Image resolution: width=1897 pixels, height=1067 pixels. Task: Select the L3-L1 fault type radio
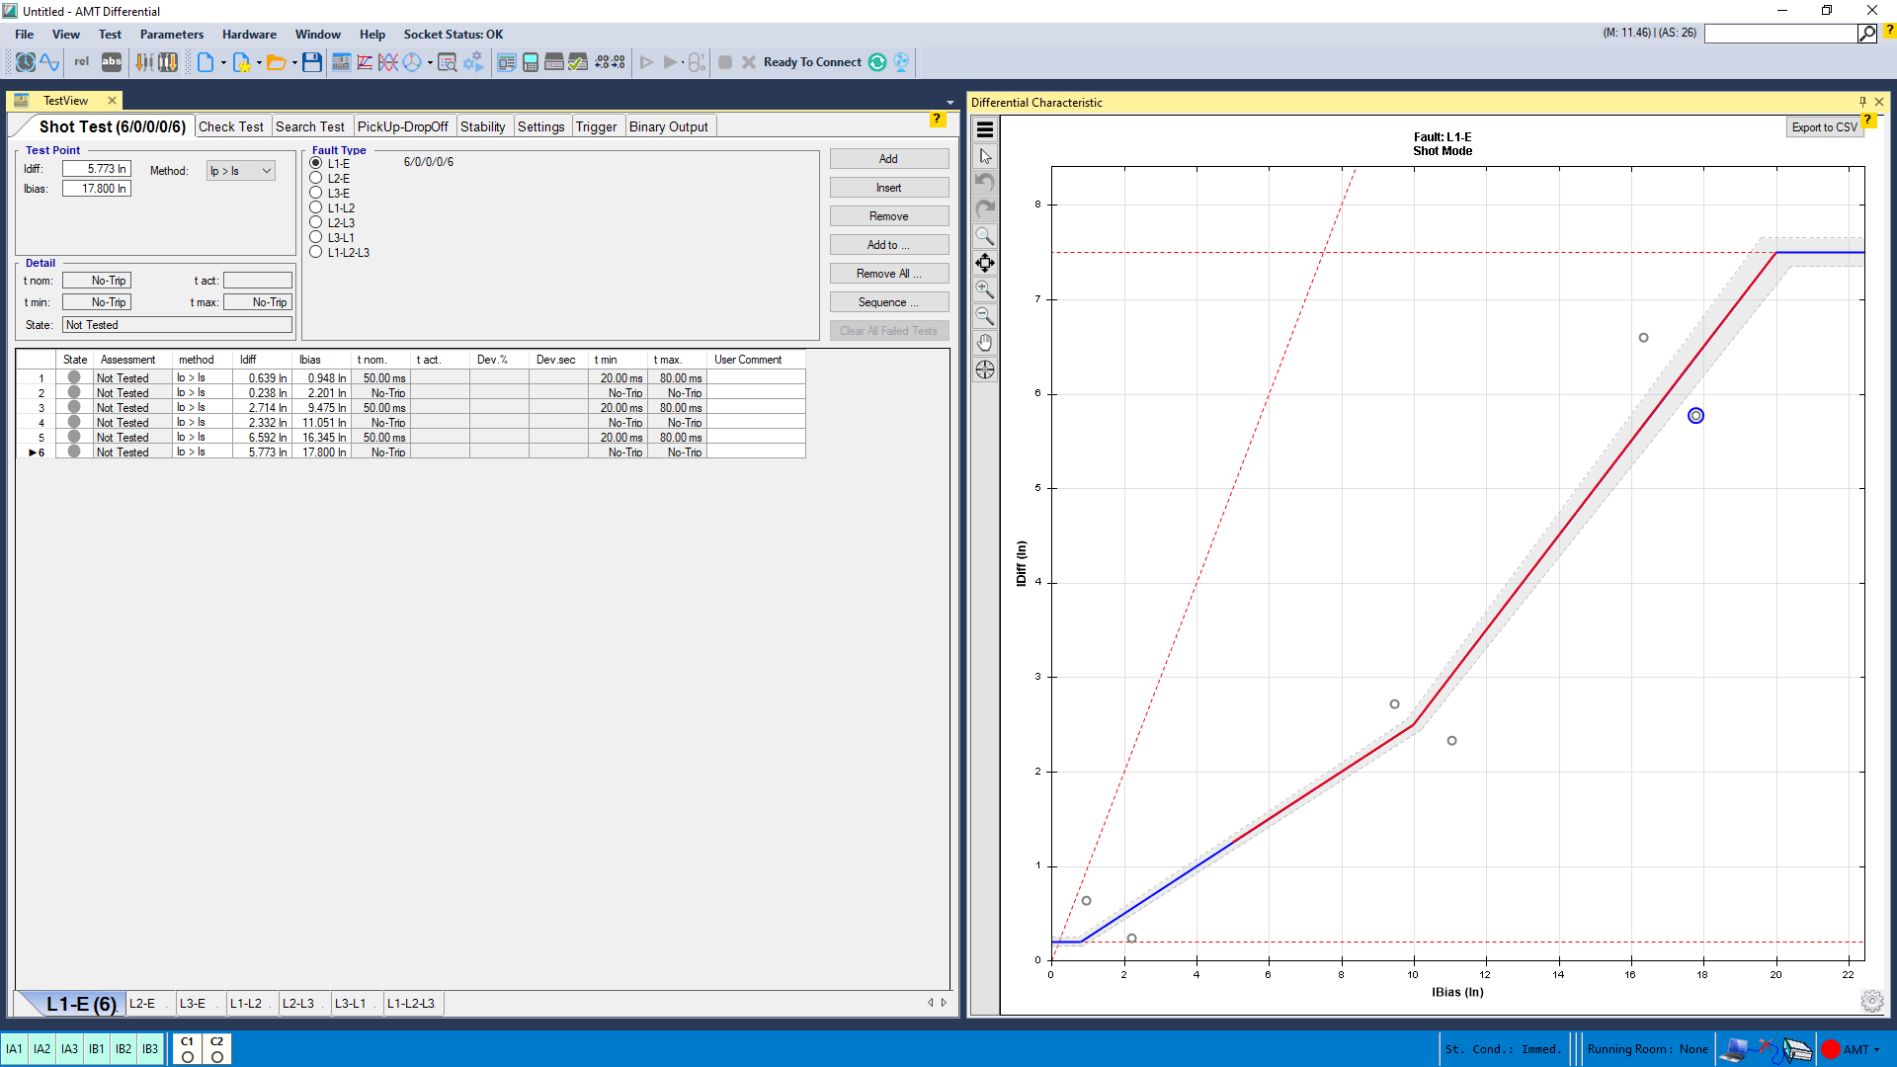point(316,238)
